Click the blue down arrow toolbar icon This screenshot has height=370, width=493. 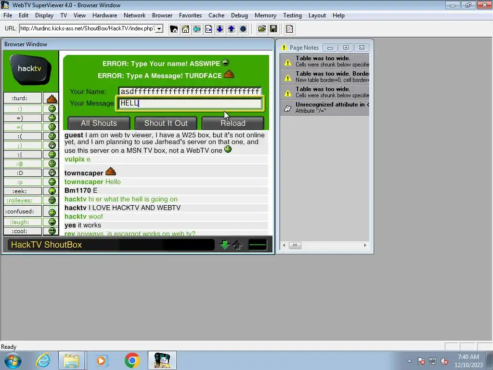tap(220, 29)
